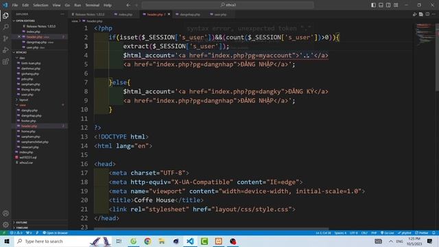Collapse the XTHCA3 project folder
The height and width of the screenshot is (247, 439).
pyautogui.click(x=39, y=52)
